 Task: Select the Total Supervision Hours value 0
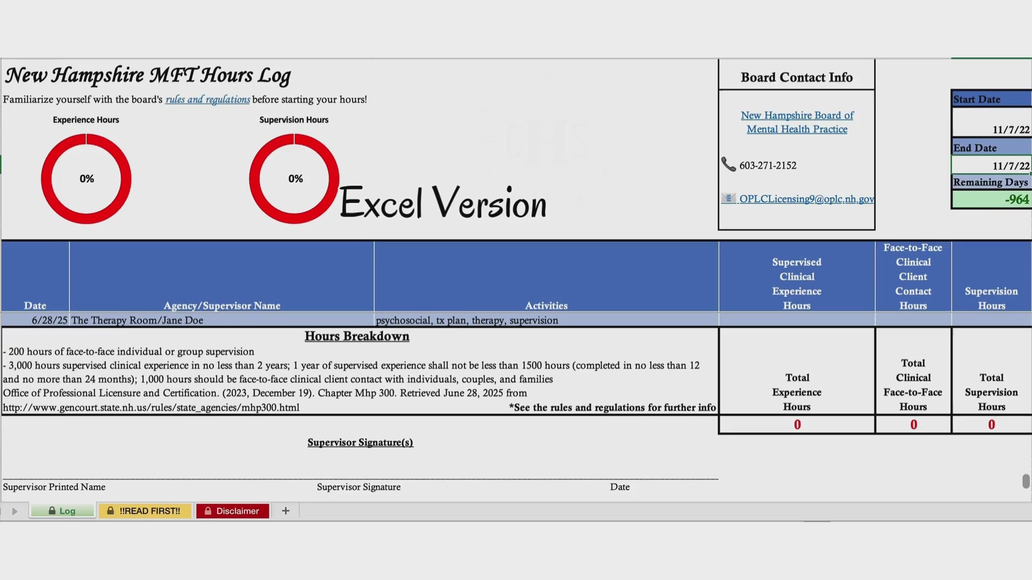tap(992, 424)
